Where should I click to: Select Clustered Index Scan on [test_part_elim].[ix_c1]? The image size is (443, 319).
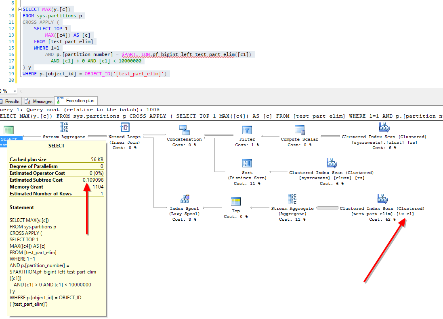[382, 199]
